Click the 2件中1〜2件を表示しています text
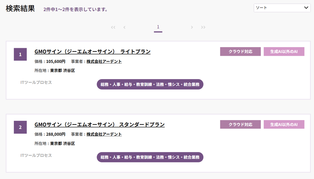 tap(75, 9)
